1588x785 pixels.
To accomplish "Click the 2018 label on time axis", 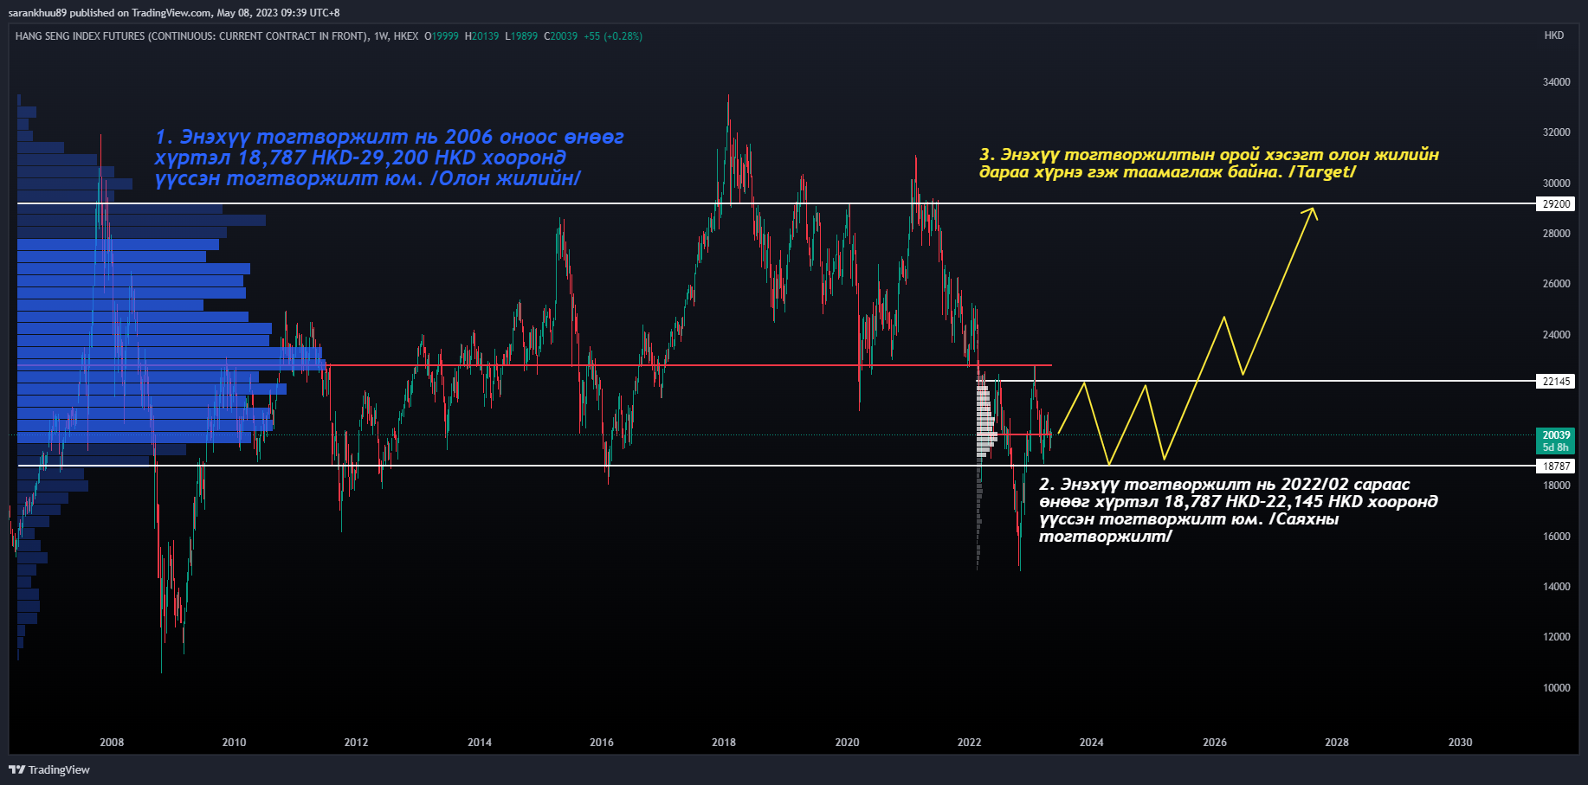I will click(x=724, y=742).
